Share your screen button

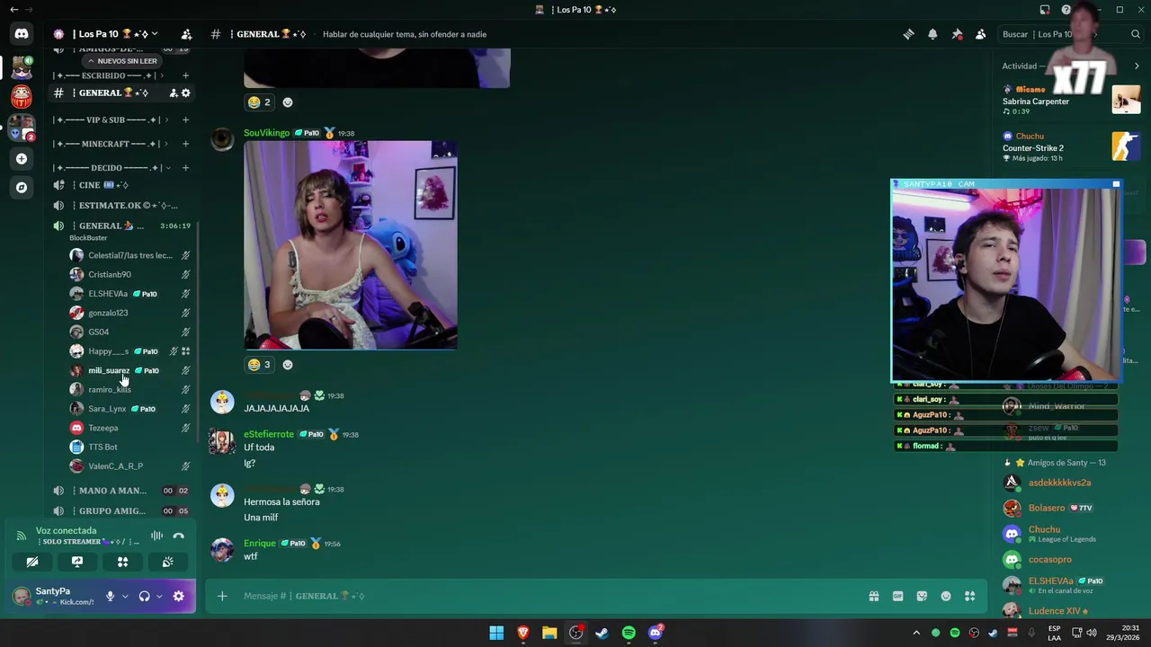[77, 562]
